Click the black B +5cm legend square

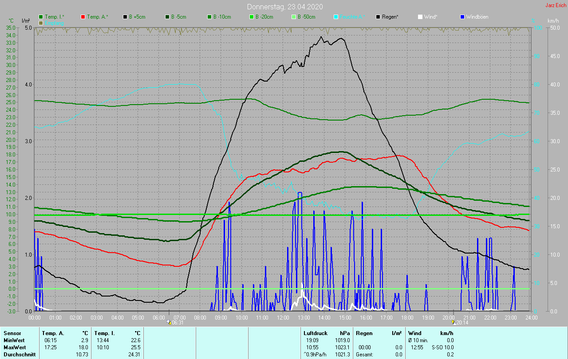point(126,17)
